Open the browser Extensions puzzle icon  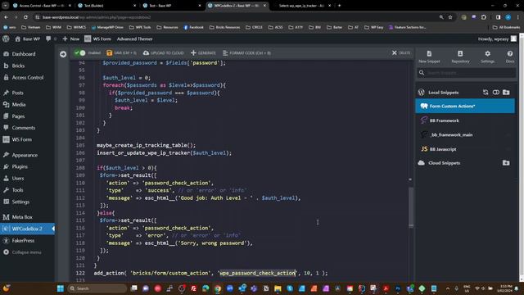pyautogui.click(x=484, y=17)
